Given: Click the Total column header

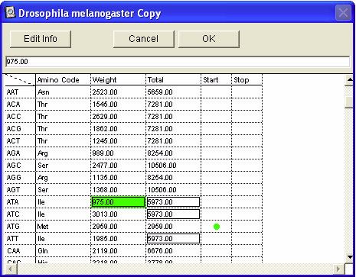Looking at the screenshot, I should coord(174,80).
